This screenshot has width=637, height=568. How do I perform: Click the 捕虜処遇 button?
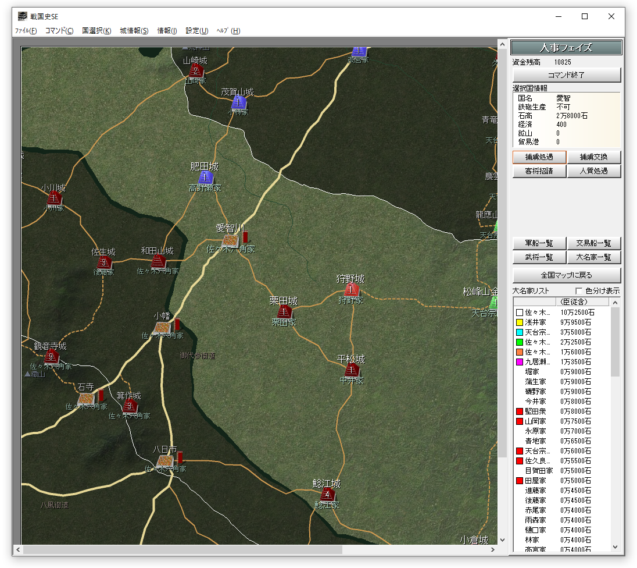[x=539, y=157]
